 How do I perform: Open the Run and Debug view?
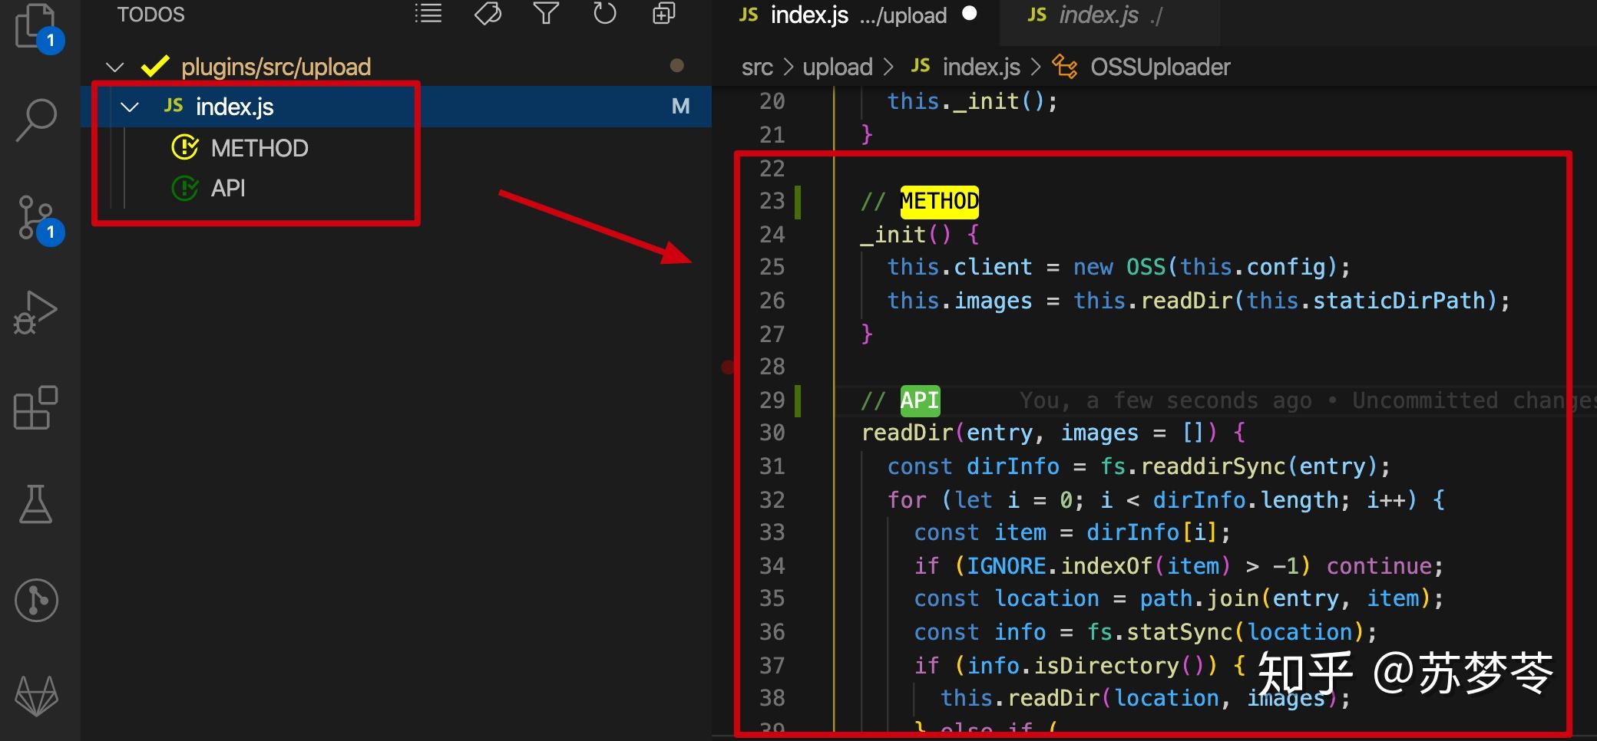[36, 311]
